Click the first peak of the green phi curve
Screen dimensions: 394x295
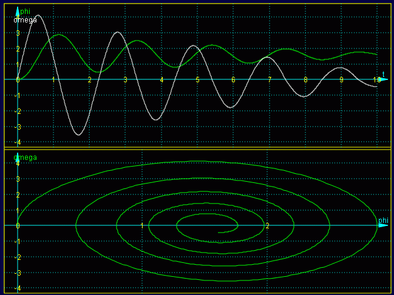point(58,35)
